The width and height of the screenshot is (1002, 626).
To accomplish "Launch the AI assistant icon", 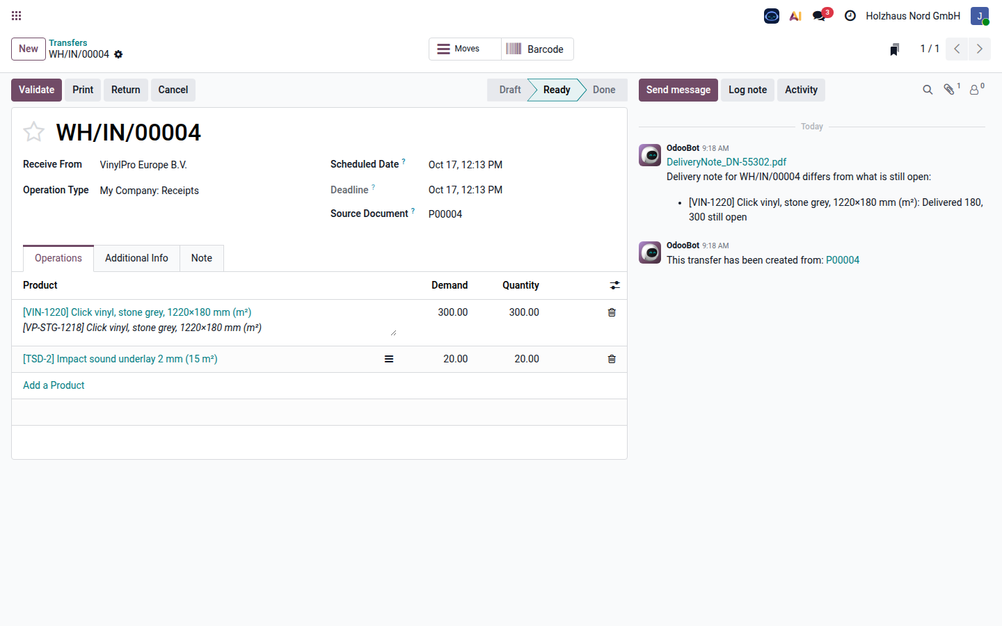I will click(x=795, y=15).
